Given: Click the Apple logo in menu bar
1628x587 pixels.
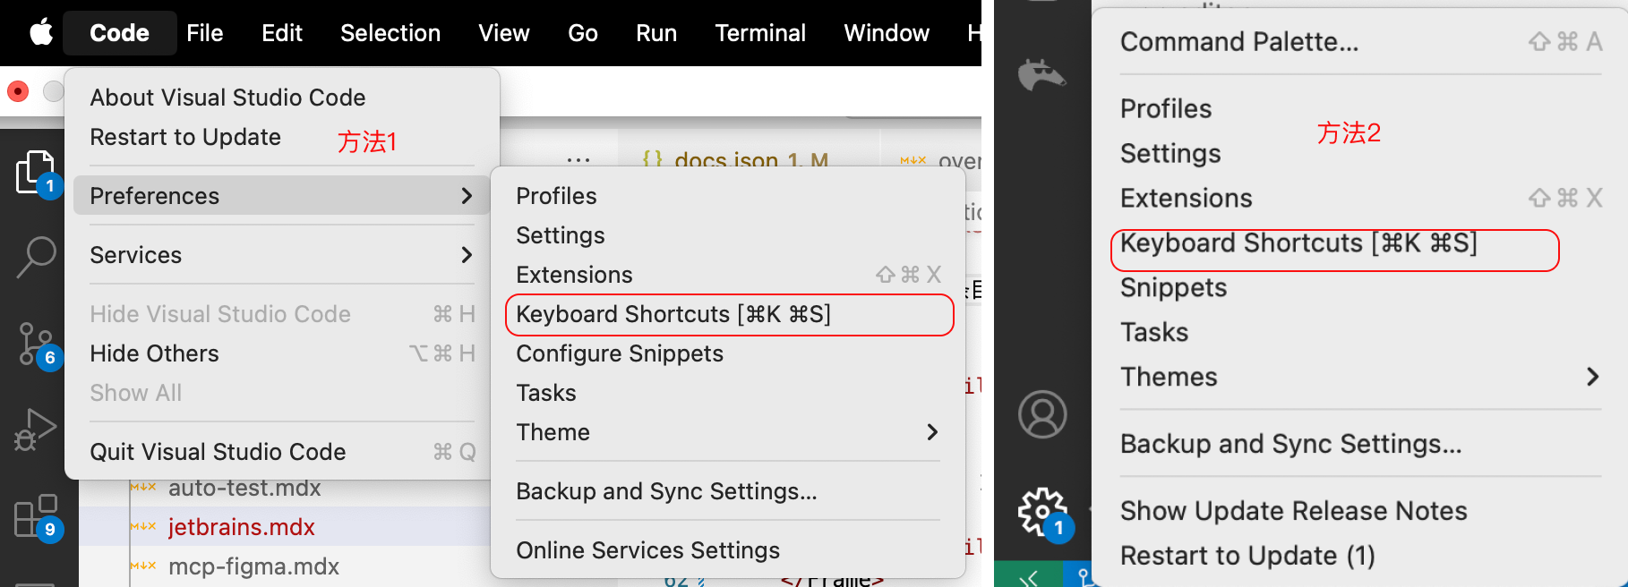Looking at the screenshot, I should [41, 33].
